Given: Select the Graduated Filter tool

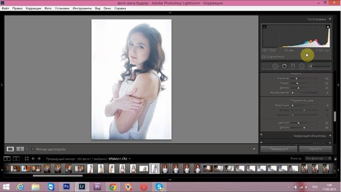Looking at the screenshot, I should pyautogui.click(x=293, y=66).
